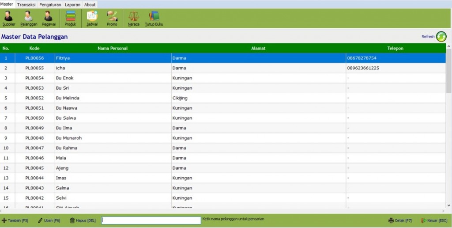Open the Promo toolbar icon
Image resolution: width=452 pixels, height=228 pixels.
[112, 19]
